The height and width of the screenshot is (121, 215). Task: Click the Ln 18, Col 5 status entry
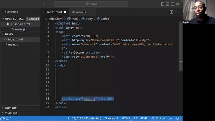pyautogui.click(x=85, y=118)
